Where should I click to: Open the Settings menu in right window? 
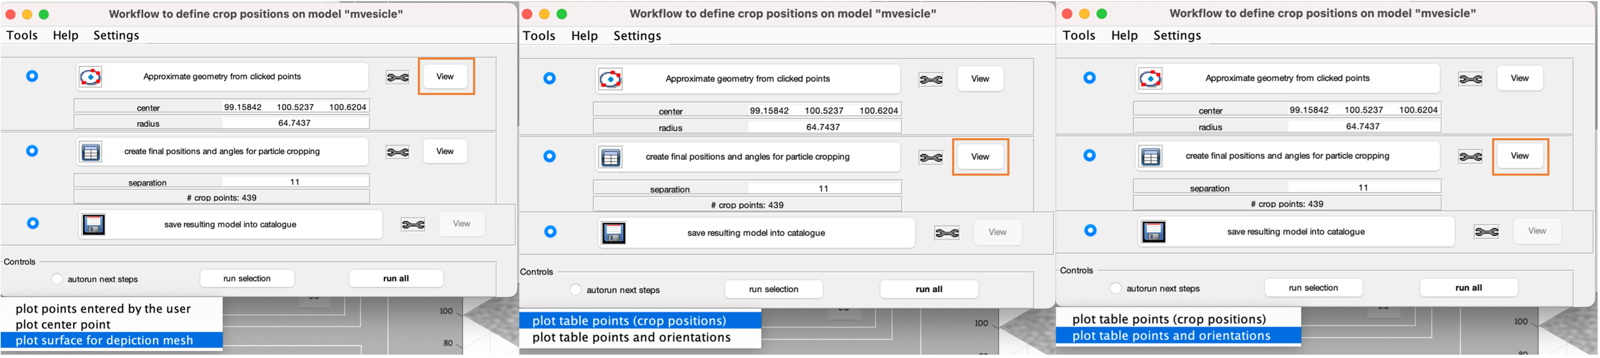click(1177, 35)
